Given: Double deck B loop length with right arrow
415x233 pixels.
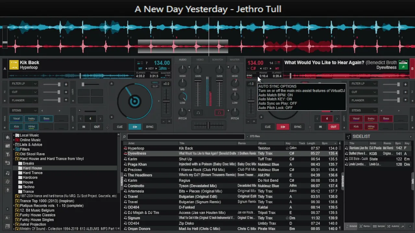Looking at the screenshot, I should coord(337,119).
